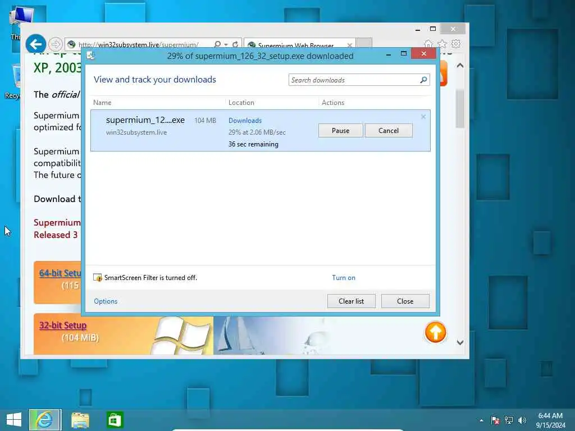Click the address bar search magnifier

click(217, 44)
